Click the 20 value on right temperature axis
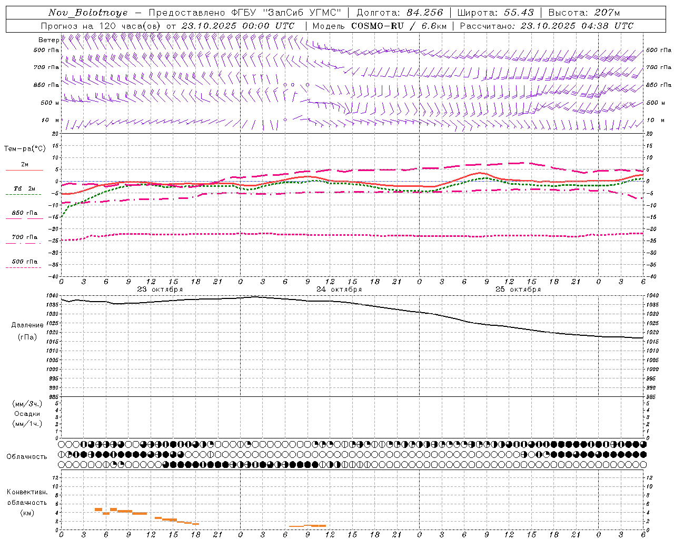Screen dimensions: 674x539 (x=650, y=134)
